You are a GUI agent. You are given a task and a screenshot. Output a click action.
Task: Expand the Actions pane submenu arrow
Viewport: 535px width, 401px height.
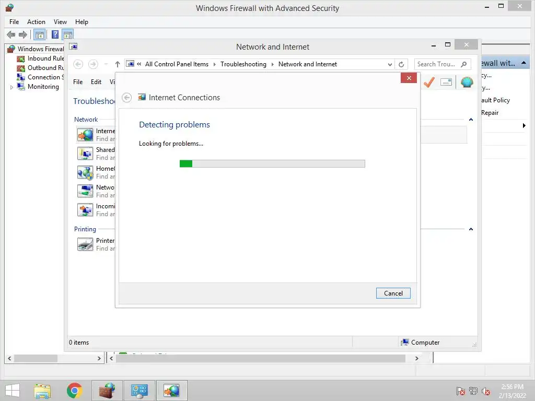coord(524,125)
